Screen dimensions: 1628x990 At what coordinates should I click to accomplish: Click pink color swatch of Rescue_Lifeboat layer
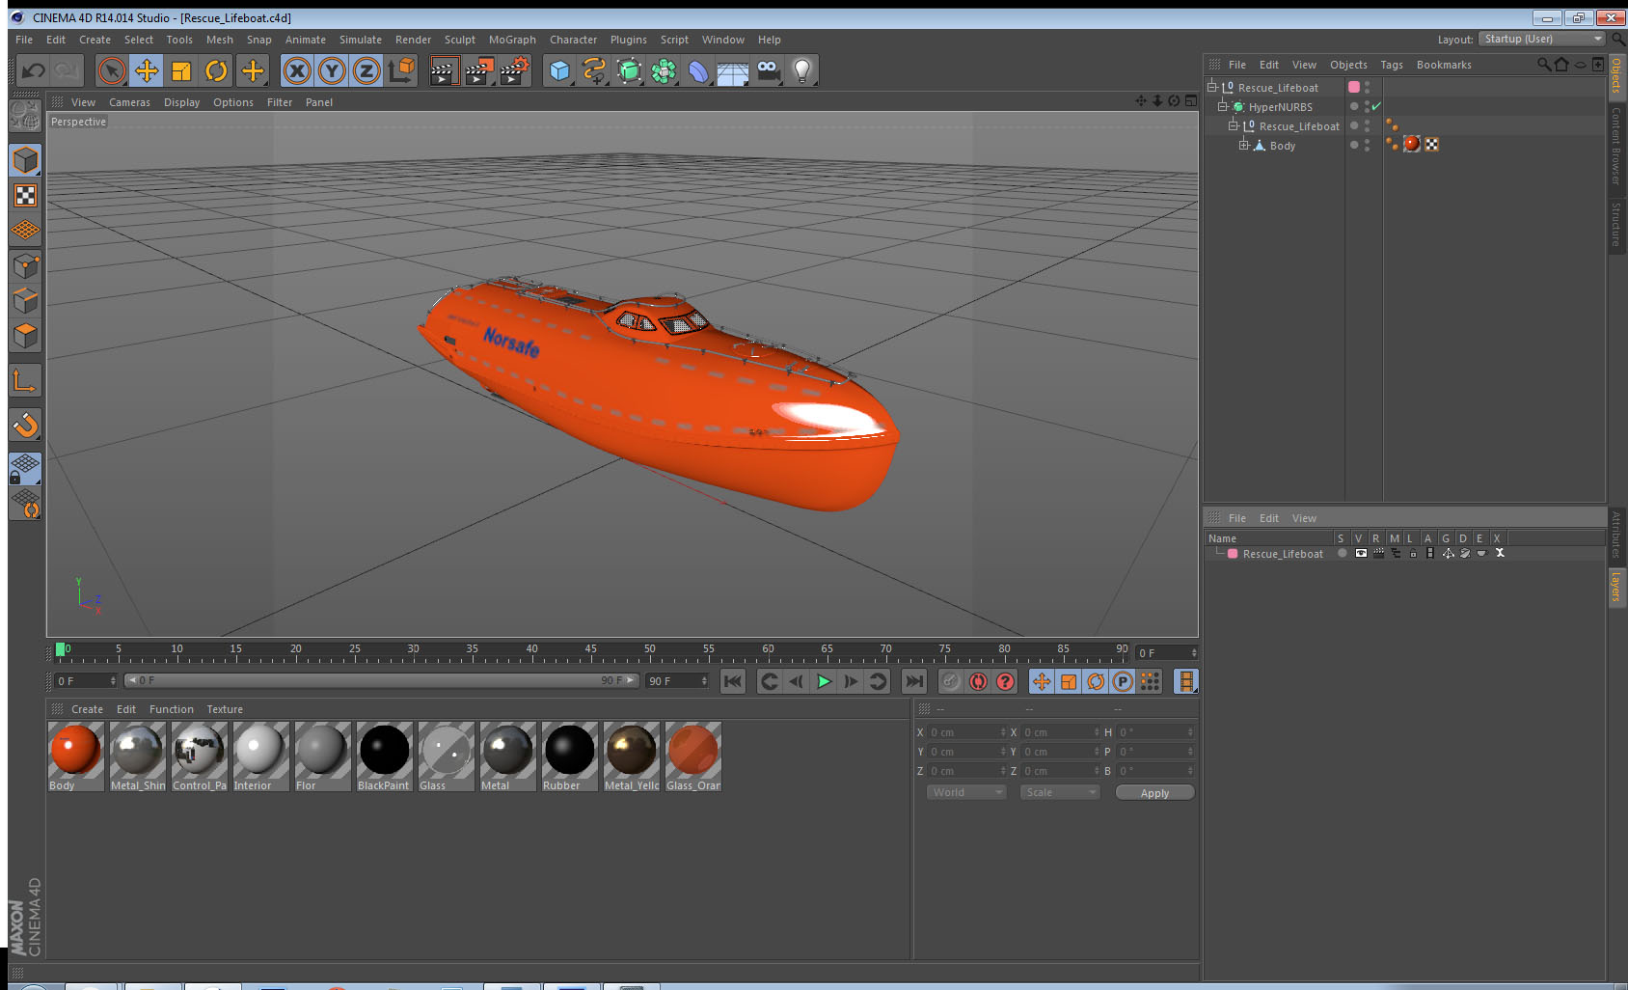[1233, 554]
